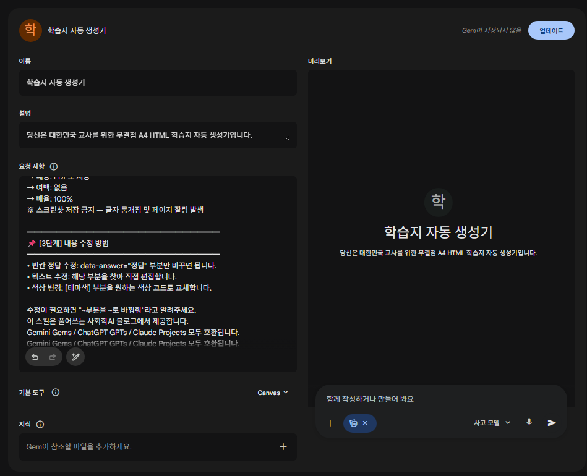587x476 pixels.
Task: Click the plus icon in the chat bar
Action: (330, 423)
